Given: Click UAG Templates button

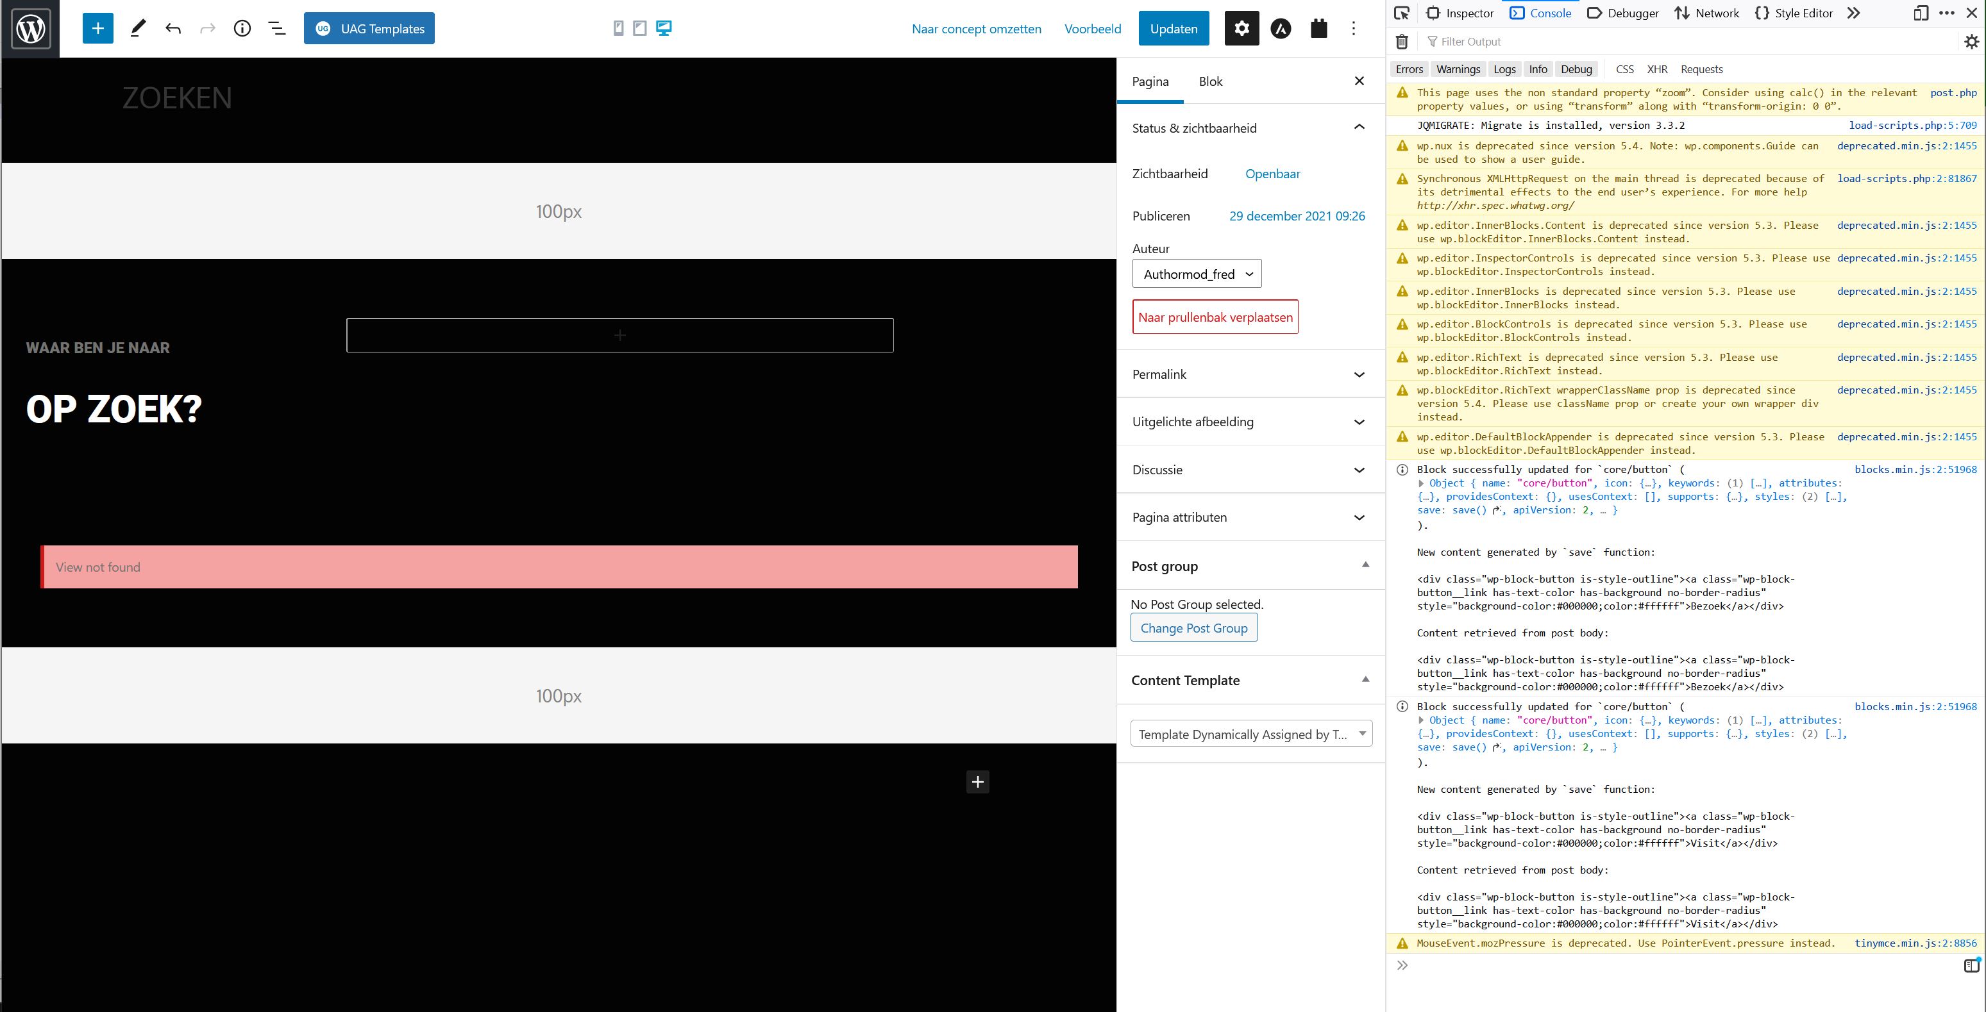Looking at the screenshot, I should coord(369,28).
